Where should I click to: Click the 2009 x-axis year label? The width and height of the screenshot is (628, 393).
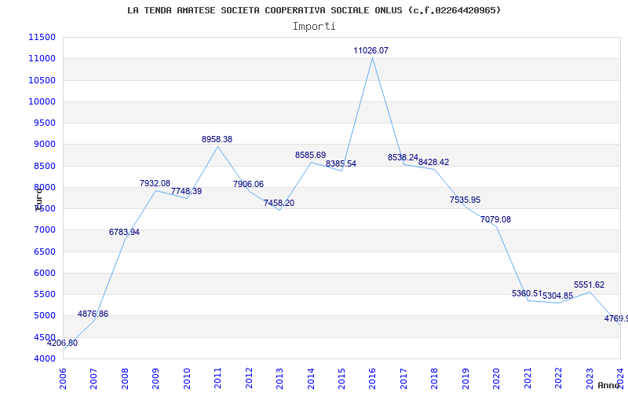155,379
